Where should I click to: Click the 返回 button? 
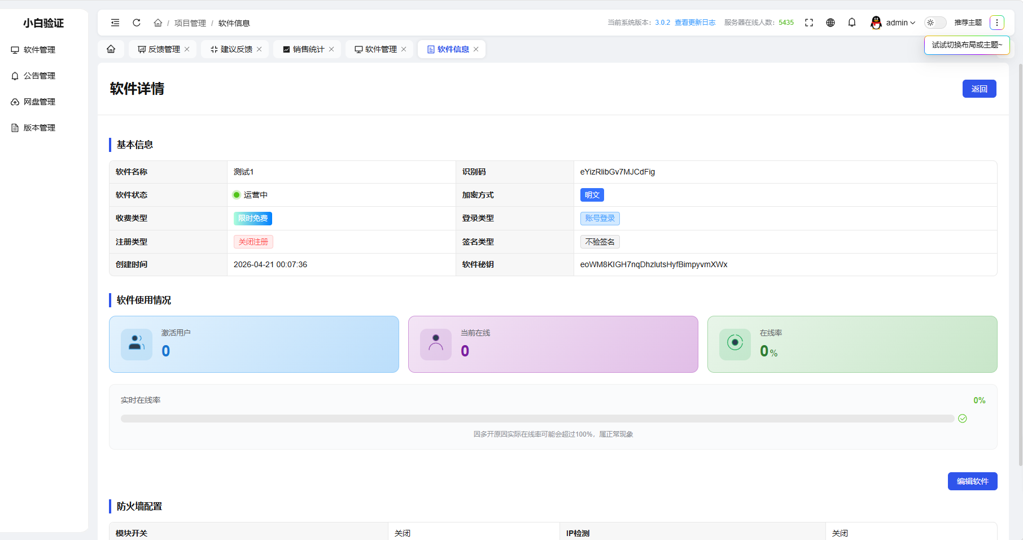[979, 89]
